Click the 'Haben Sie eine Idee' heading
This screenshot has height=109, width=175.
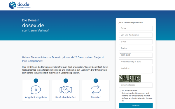click(63, 59)
